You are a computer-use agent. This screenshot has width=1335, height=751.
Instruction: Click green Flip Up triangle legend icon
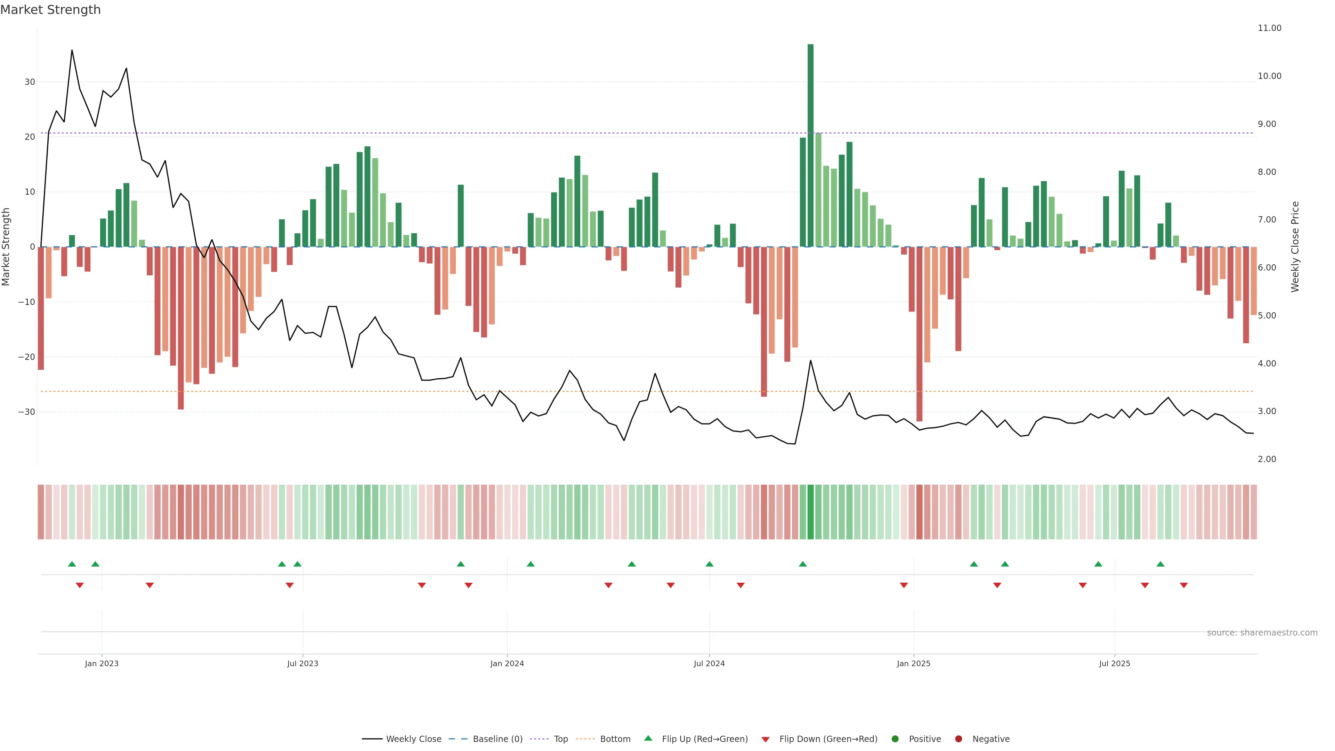coord(648,738)
